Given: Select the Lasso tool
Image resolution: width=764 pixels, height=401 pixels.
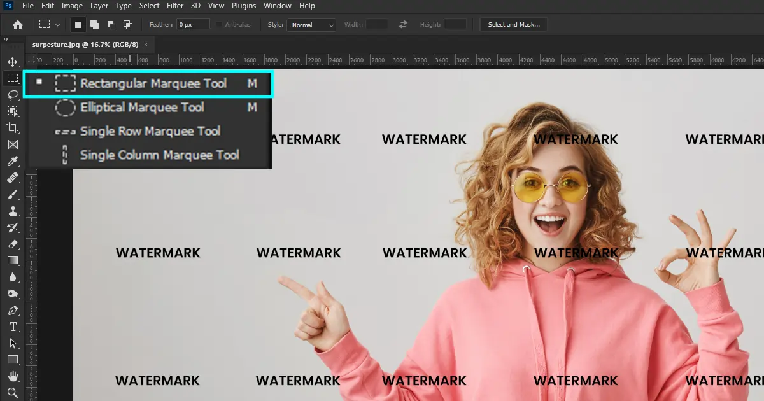Looking at the screenshot, I should tap(13, 95).
